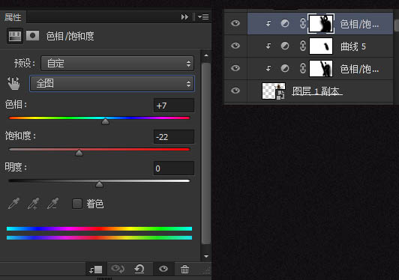This screenshot has width=399, height=280.
Task: Hide the 图层 1 副本 layer
Action: pos(235,91)
